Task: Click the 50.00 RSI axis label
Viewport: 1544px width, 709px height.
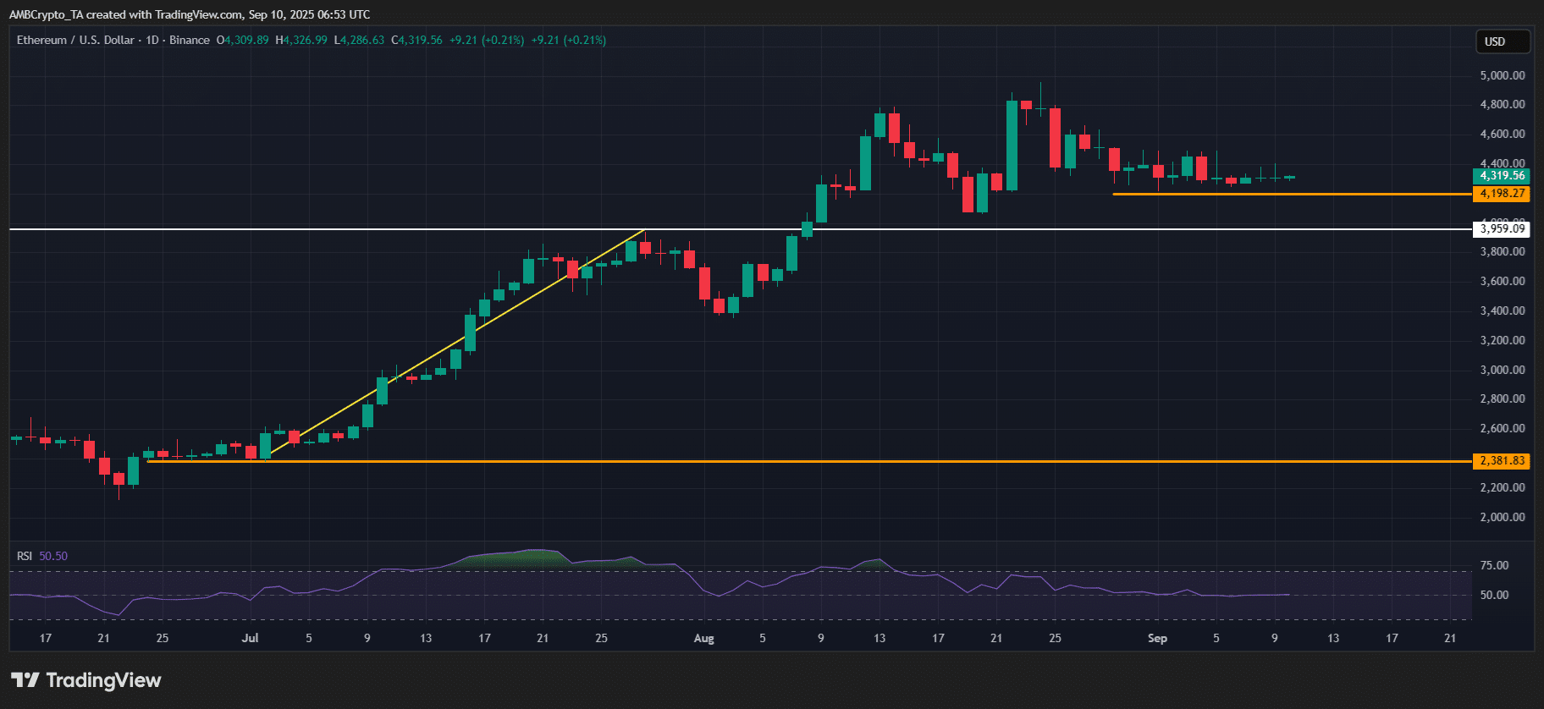Action: pos(1494,595)
